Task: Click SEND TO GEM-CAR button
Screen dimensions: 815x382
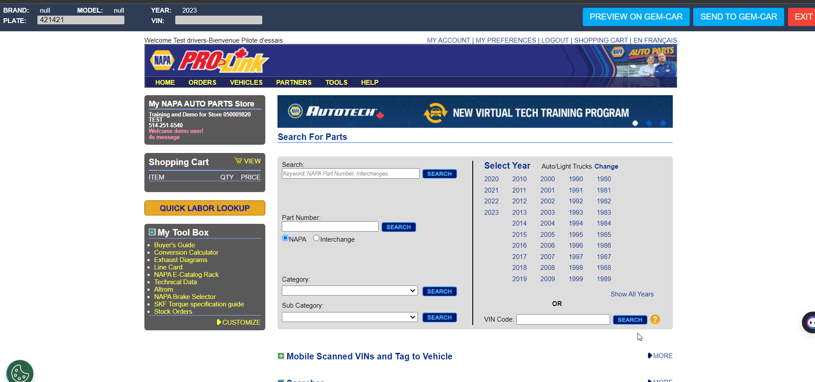Action: click(x=738, y=17)
